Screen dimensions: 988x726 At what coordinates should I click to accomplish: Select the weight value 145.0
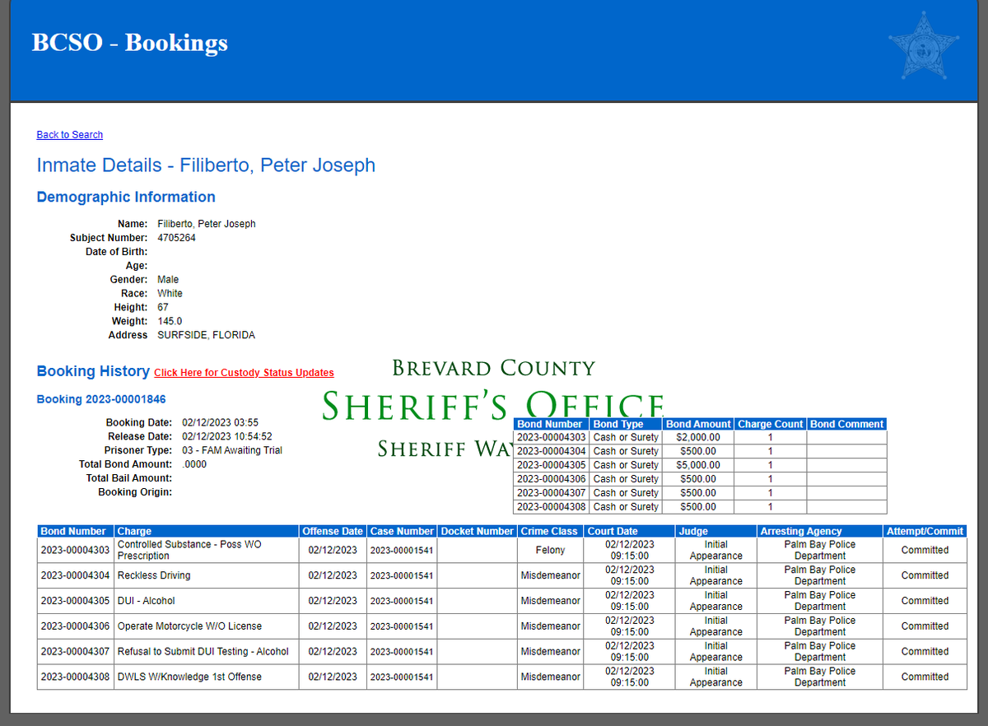click(170, 321)
